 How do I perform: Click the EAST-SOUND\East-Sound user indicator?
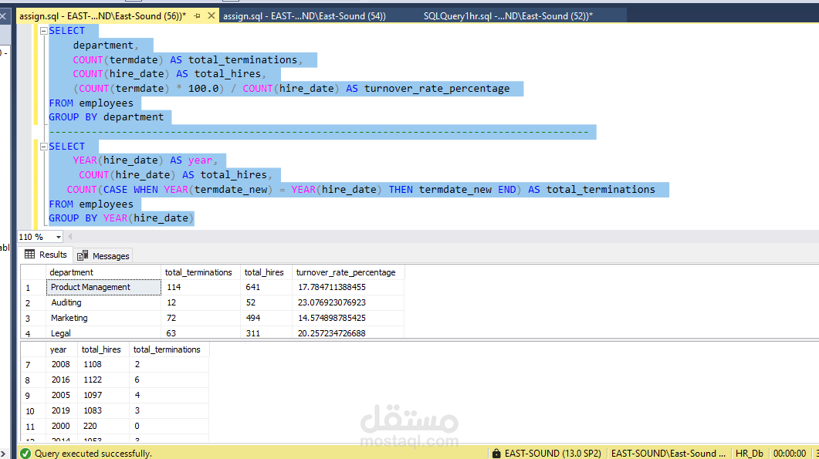(668, 453)
